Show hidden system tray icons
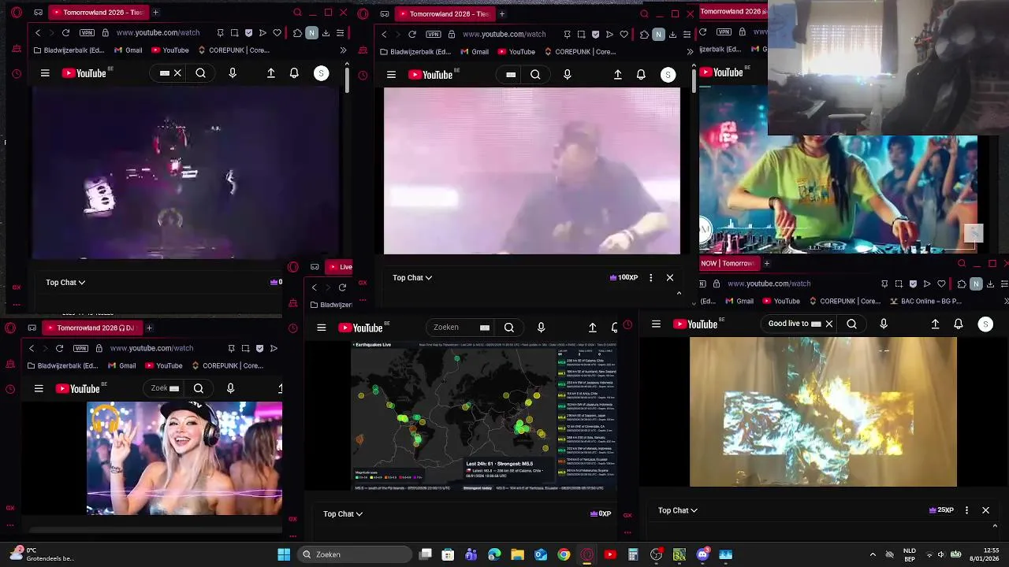 873,554
